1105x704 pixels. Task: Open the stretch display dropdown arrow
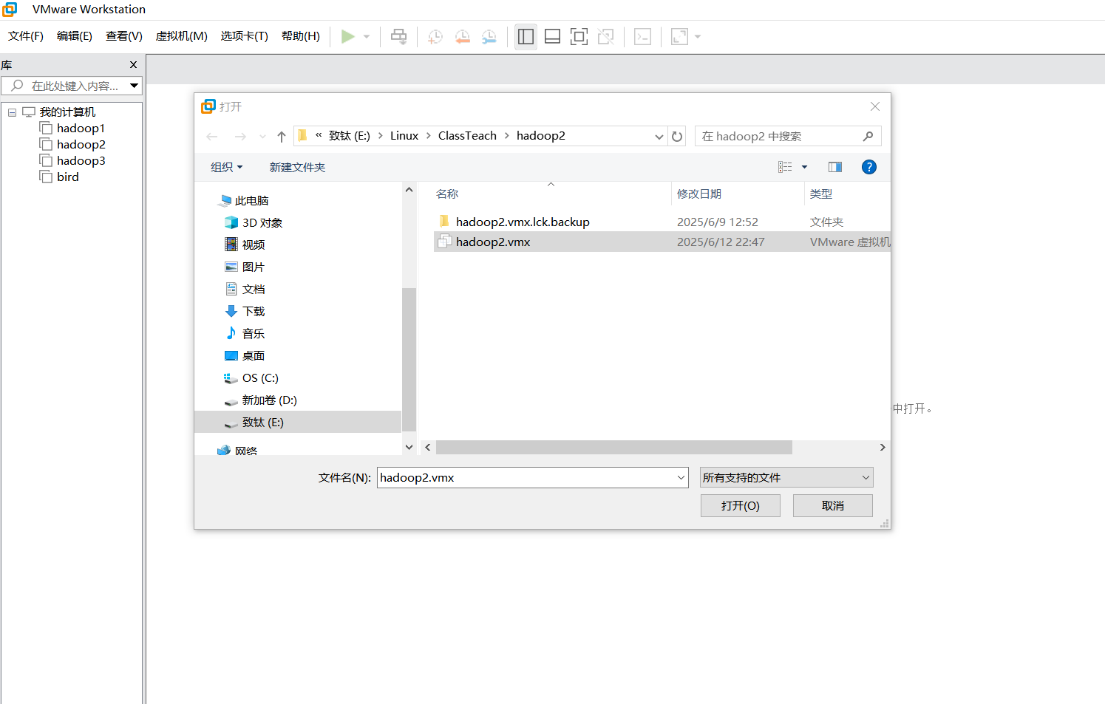click(698, 36)
